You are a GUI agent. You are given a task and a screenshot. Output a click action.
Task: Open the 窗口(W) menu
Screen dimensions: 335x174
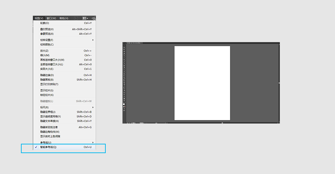click(x=51, y=18)
